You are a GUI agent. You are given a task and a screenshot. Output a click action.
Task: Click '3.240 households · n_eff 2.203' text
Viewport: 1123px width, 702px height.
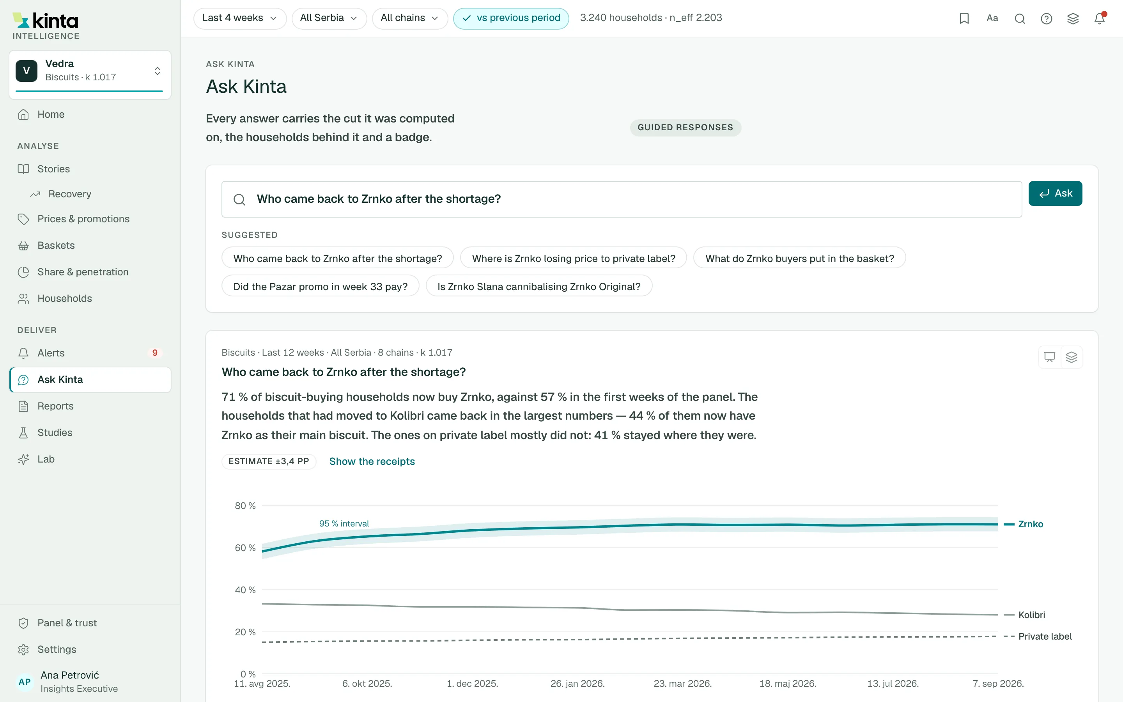(x=650, y=18)
